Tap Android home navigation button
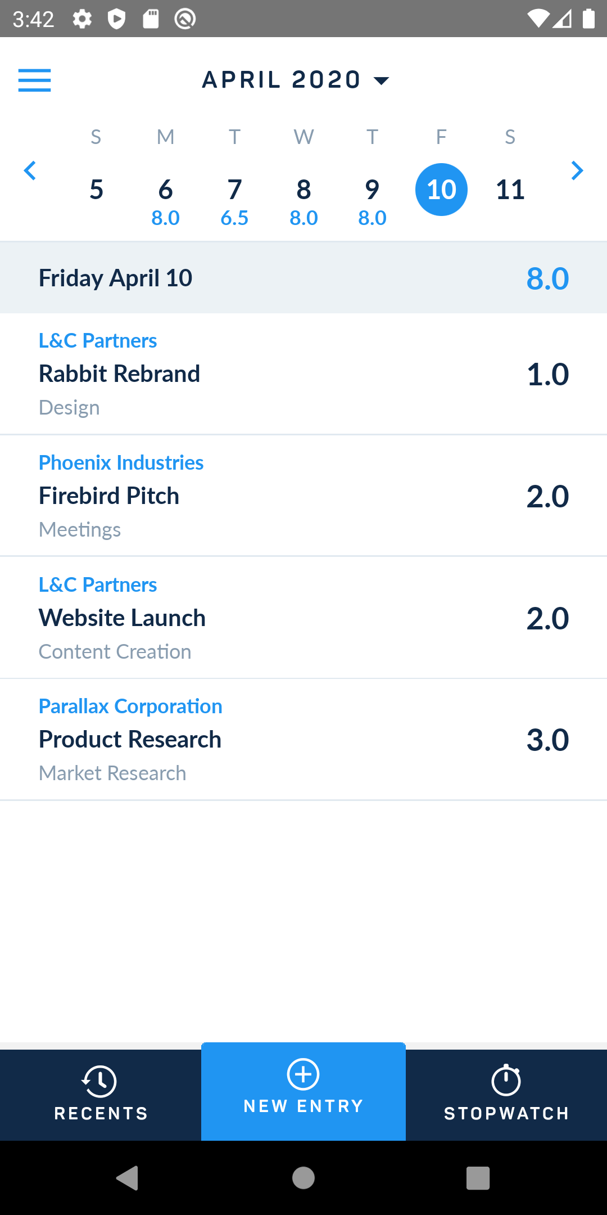 point(303,1178)
